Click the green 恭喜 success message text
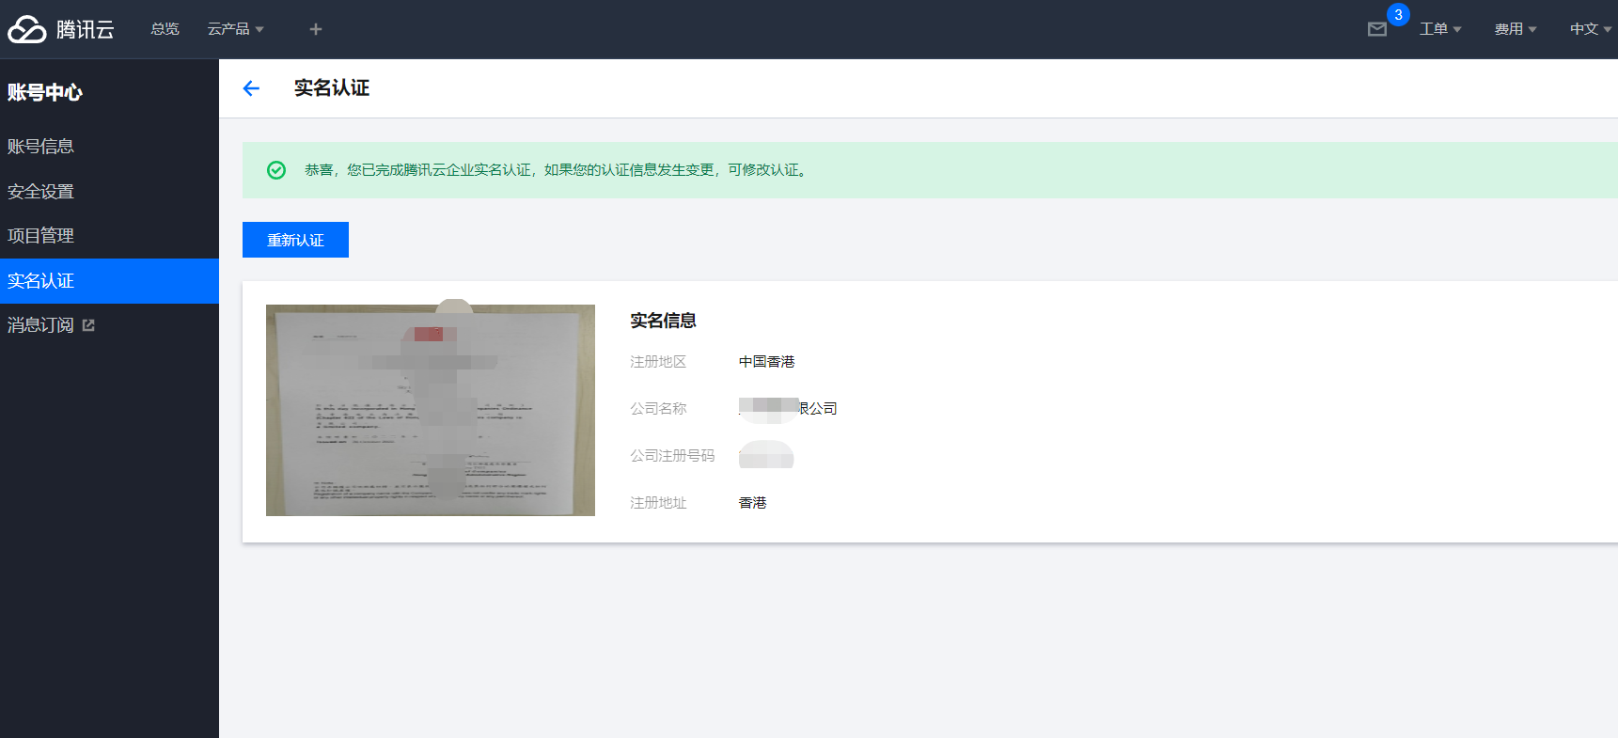This screenshot has width=1618, height=738. pos(557,170)
